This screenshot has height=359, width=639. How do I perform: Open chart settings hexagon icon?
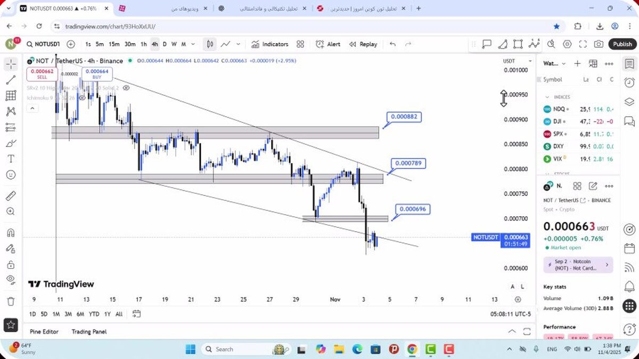coord(567,44)
